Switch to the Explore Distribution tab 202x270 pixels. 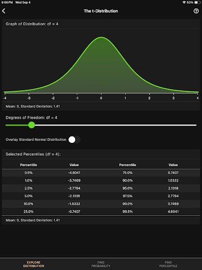click(x=34, y=264)
